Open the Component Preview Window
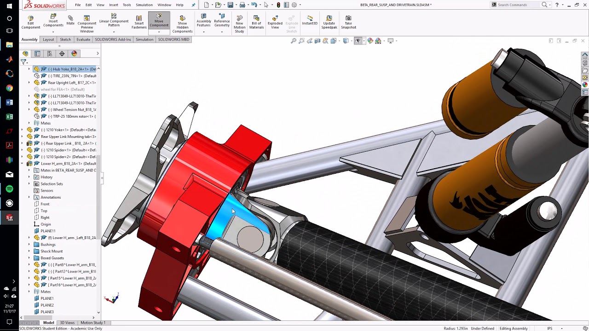The height and width of the screenshot is (331, 589). click(x=87, y=24)
